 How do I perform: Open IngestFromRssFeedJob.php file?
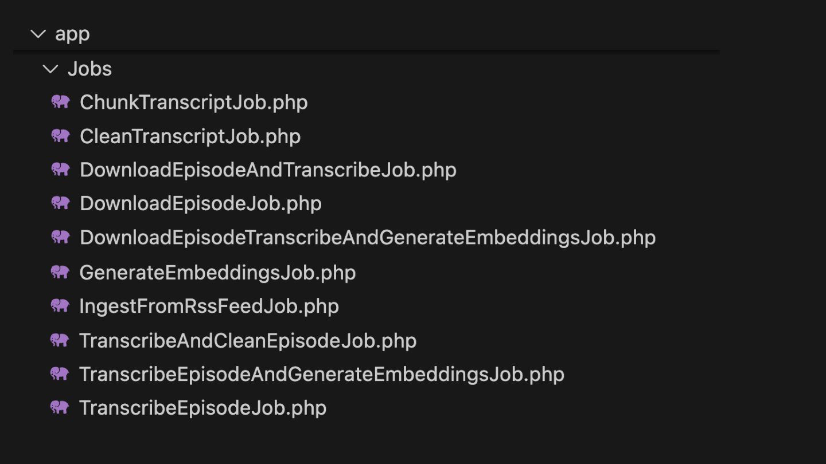[209, 306]
